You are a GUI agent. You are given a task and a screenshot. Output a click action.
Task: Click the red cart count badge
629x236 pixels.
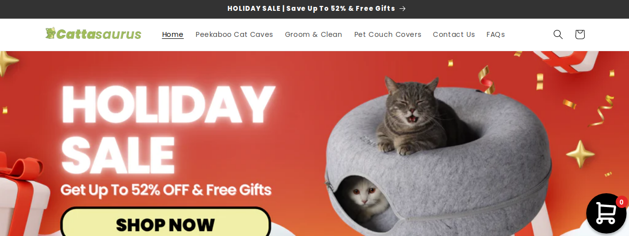pyautogui.click(x=622, y=202)
